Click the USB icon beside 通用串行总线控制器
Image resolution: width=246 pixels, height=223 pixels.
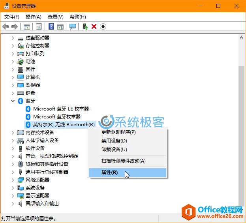(x=20, y=172)
